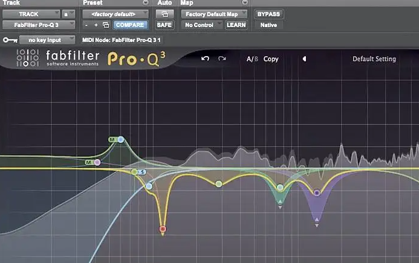Open plugin settings window icon beside plus
The width and height of the screenshot is (419, 263).
tap(106, 25)
